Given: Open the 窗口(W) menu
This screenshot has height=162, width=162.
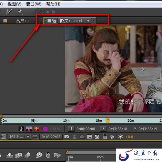Looking at the screenshot, I should [33, 4].
